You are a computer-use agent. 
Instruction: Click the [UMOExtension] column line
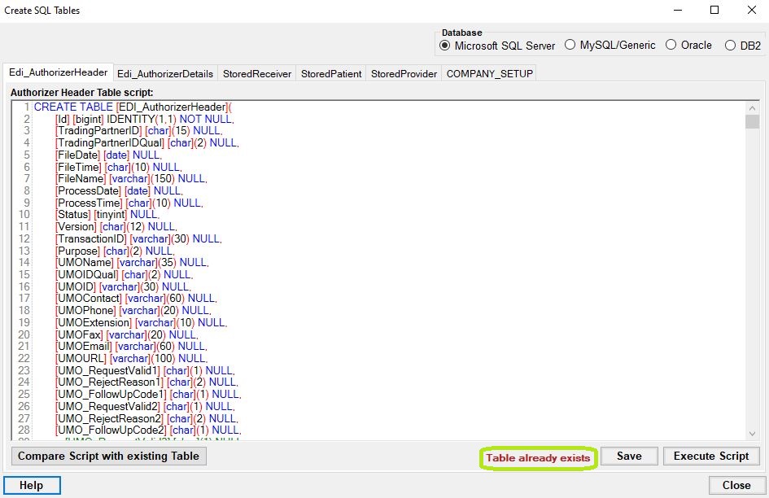tap(142, 322)
